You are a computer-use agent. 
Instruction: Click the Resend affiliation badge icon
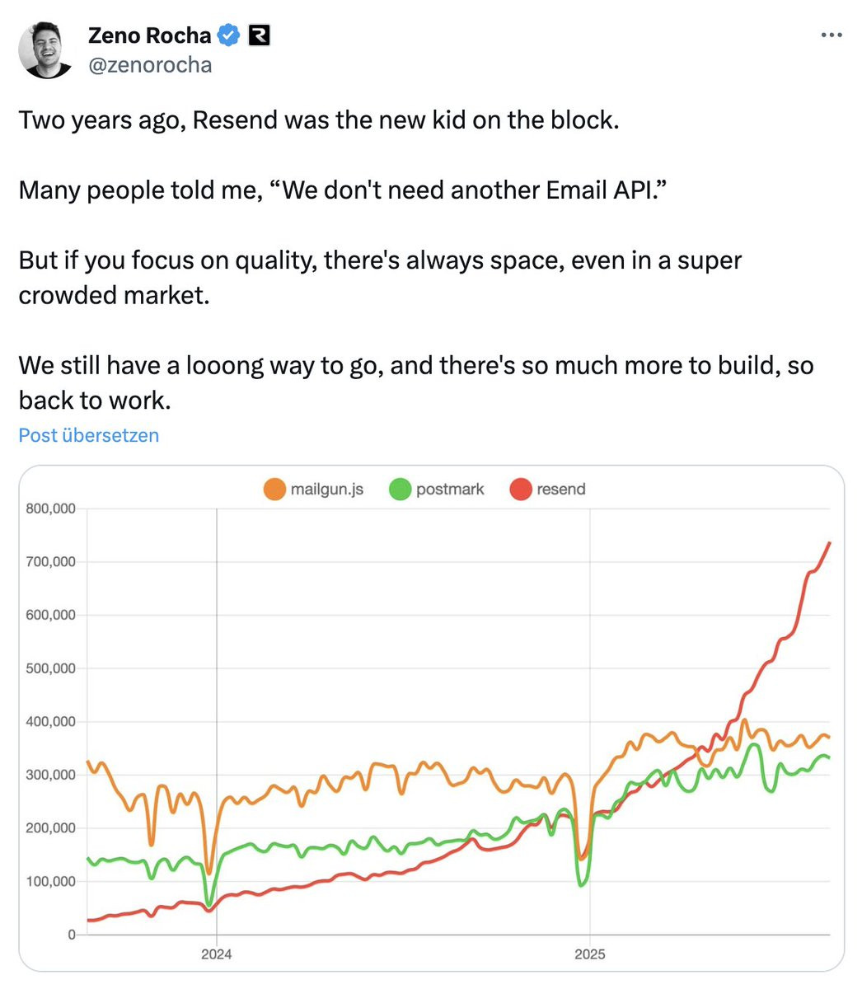click(259, 35)
